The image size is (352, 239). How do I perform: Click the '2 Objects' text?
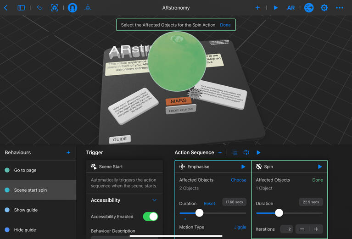[x=189, y=188]
